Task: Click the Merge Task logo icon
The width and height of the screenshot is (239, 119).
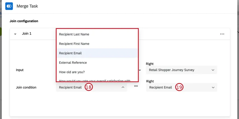Action: click(x=9, y=6)
